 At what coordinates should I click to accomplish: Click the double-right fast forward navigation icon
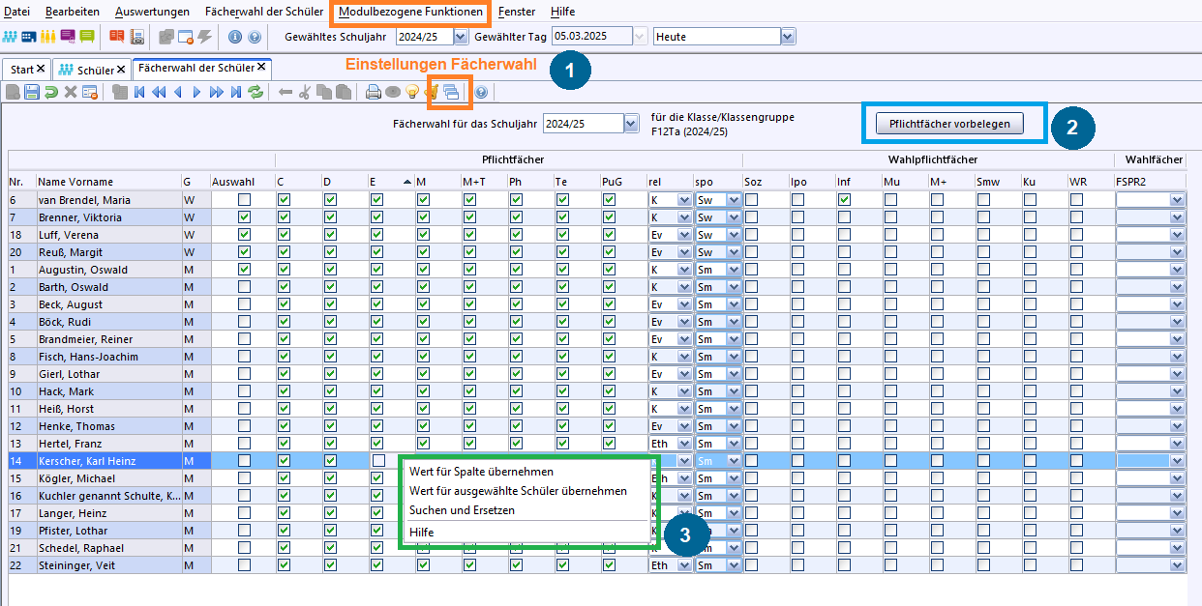217,92
